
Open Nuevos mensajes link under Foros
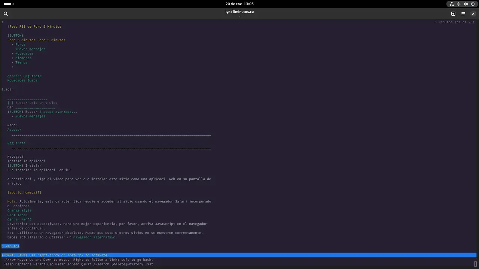(x=30, y=49)
